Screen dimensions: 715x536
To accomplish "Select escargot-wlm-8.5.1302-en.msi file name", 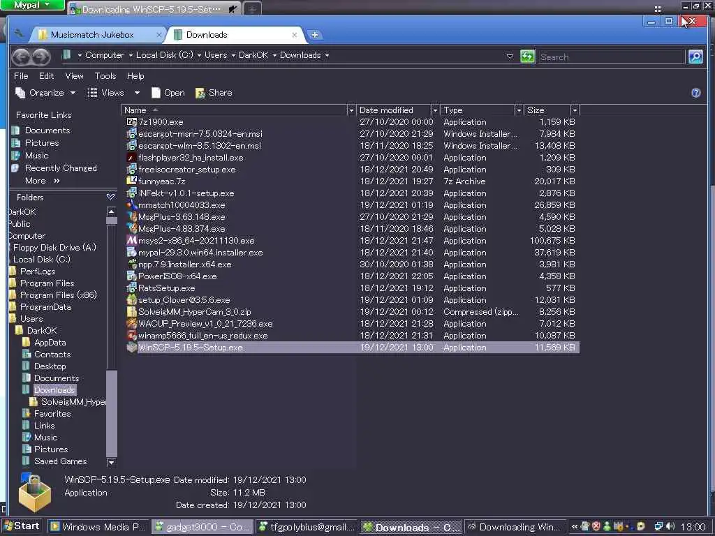I will [x=200, y=145].
